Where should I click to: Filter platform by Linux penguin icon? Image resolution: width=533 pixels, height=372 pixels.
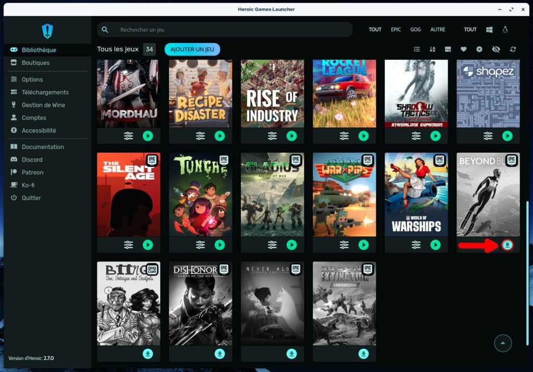click(505, 30)
